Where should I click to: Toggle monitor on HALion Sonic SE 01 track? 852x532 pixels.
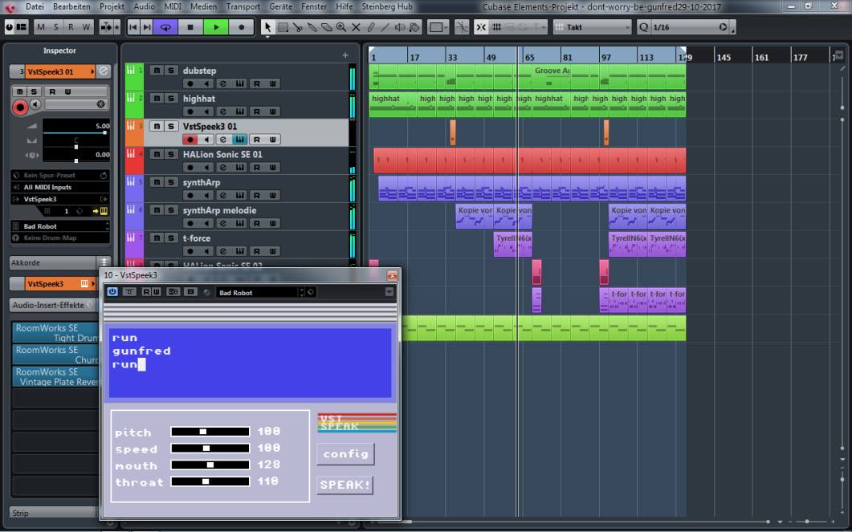[x=206, y=167]
